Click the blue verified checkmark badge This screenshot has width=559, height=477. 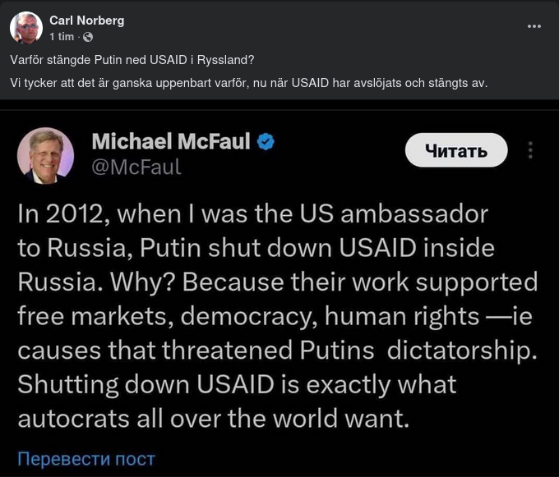pyautogui.click(x=266, y=141)
